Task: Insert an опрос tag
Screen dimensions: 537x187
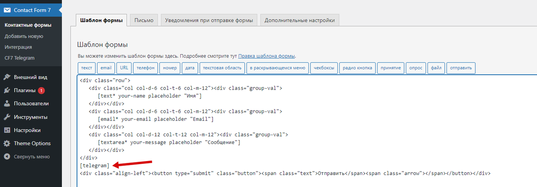Action: click(416, 68)
